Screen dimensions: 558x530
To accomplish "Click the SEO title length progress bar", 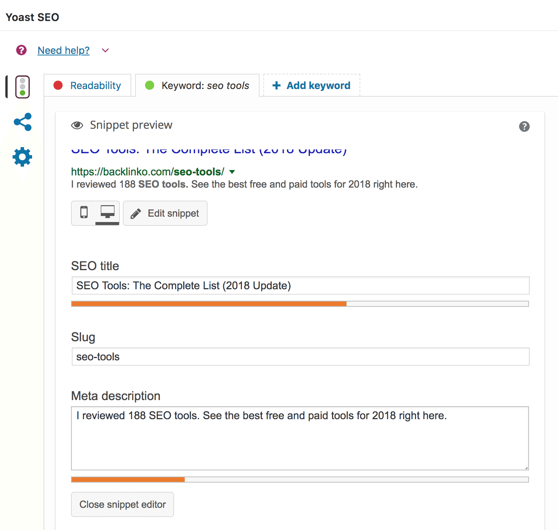I will [x=300, y=304].
